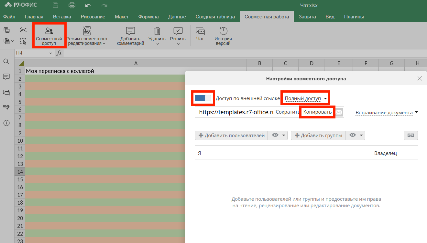Open the Search panel in left sidebar

point(6,61)
